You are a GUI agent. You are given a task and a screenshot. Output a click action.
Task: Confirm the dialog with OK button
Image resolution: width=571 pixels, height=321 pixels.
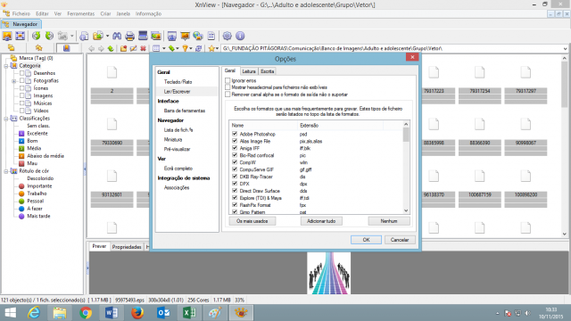(x=366, y=240)
